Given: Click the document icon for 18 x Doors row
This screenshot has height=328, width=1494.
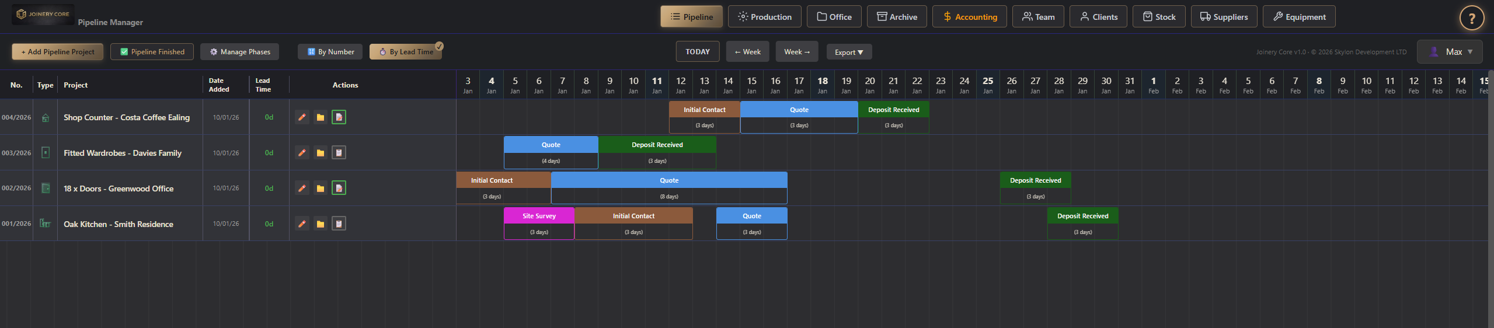Looking at the screenshot, I should tap(339, 189).
